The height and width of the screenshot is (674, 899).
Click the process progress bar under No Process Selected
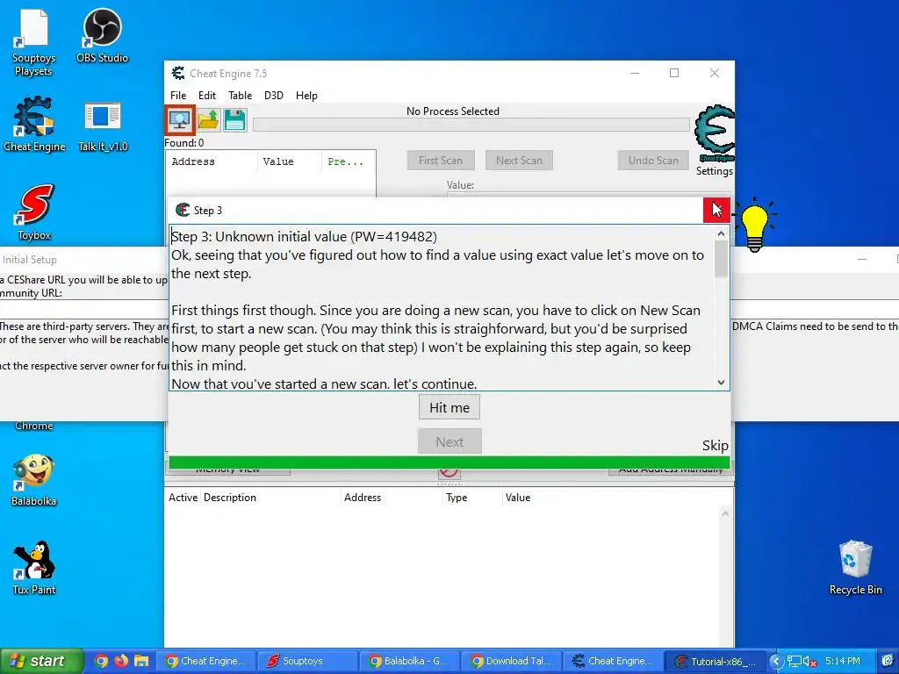[x=471, y=125]
